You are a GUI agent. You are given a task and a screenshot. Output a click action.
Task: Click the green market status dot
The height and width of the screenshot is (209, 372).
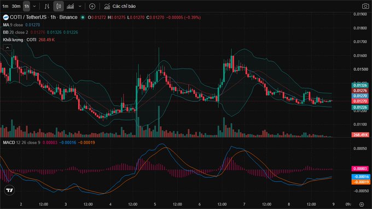pyautogui.click(x=83, y=17)
